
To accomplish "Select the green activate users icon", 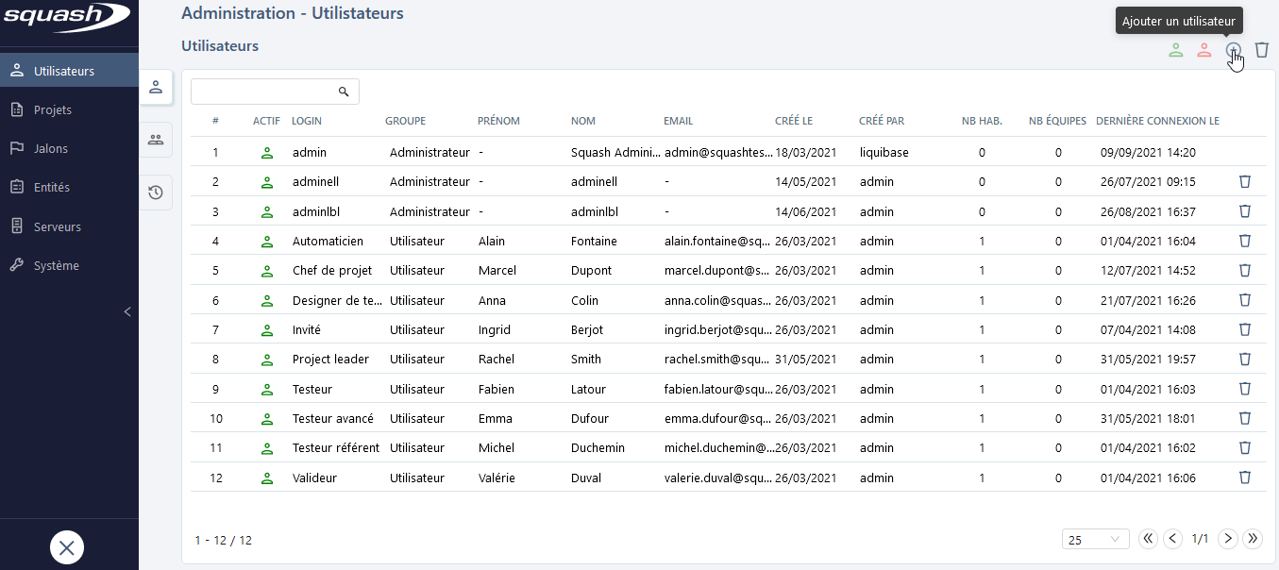I will click(1175, 50).
